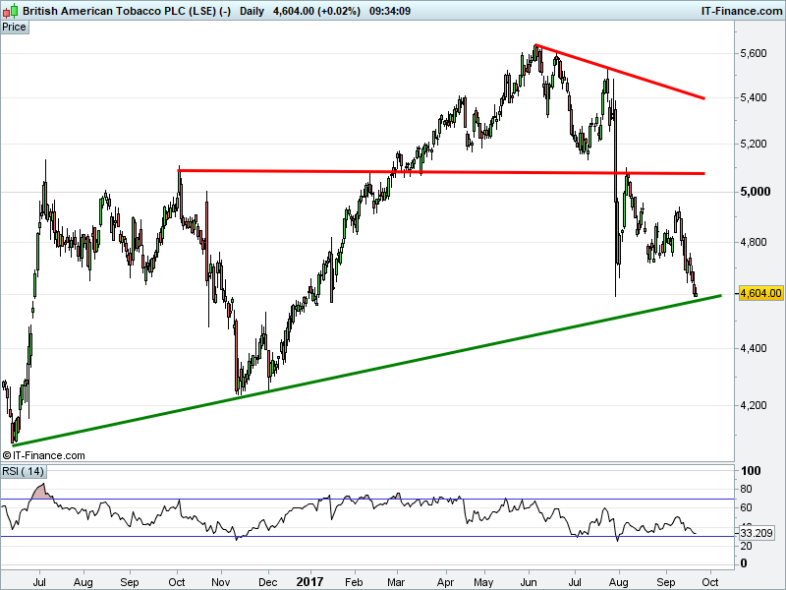Screen dimensions: 786x590
Task: Click the ©IT-Finance.com copyright text
Action: [43, 455]
